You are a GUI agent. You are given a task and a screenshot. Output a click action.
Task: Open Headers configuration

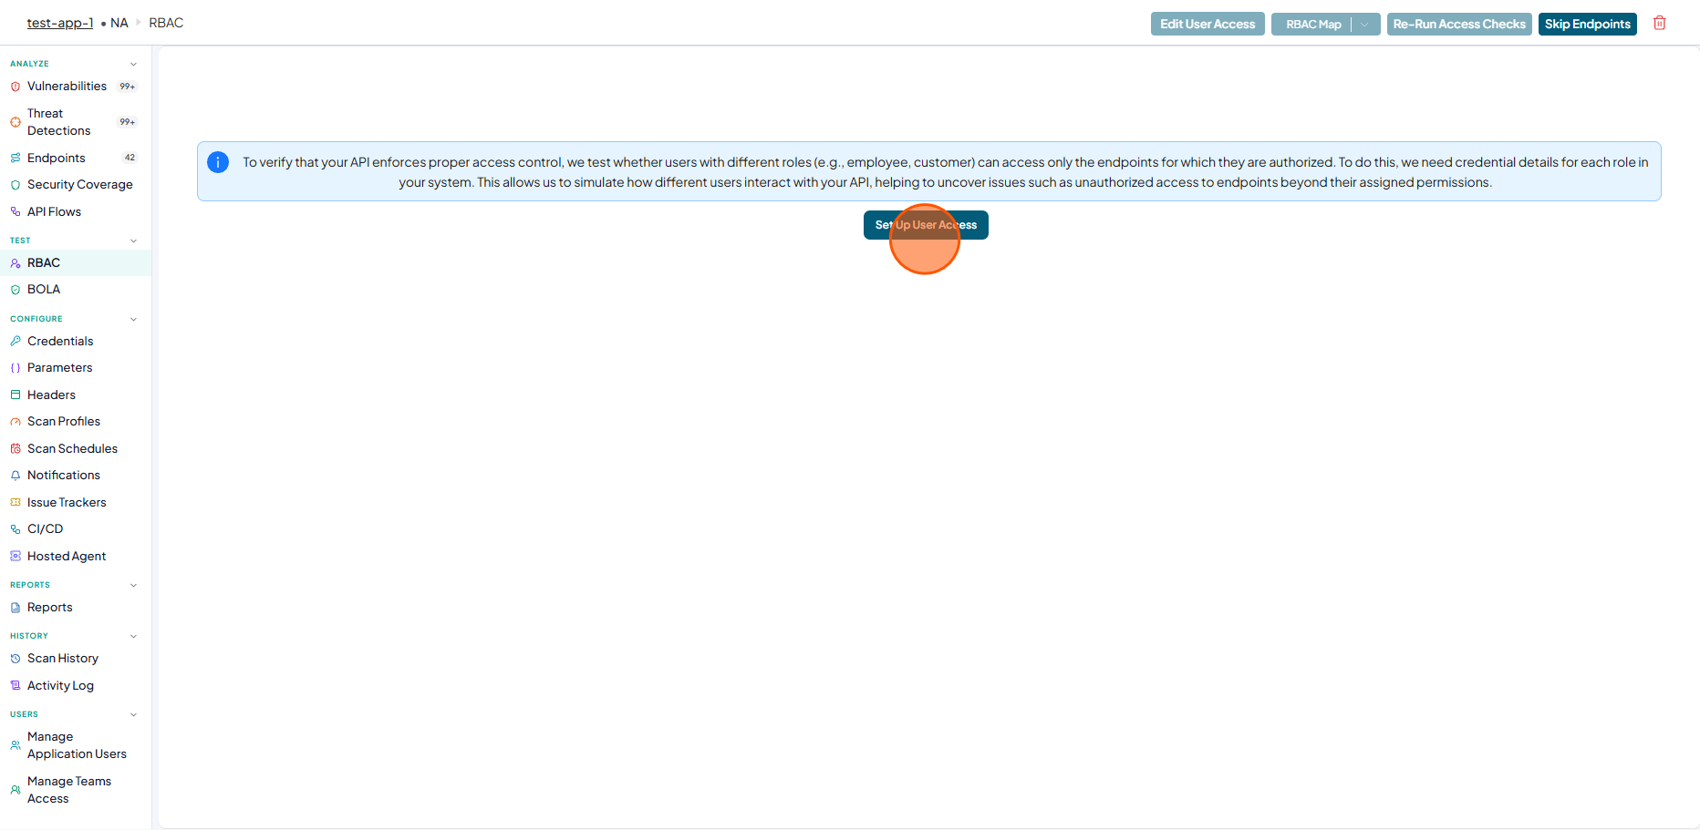(x=51, y=395)
